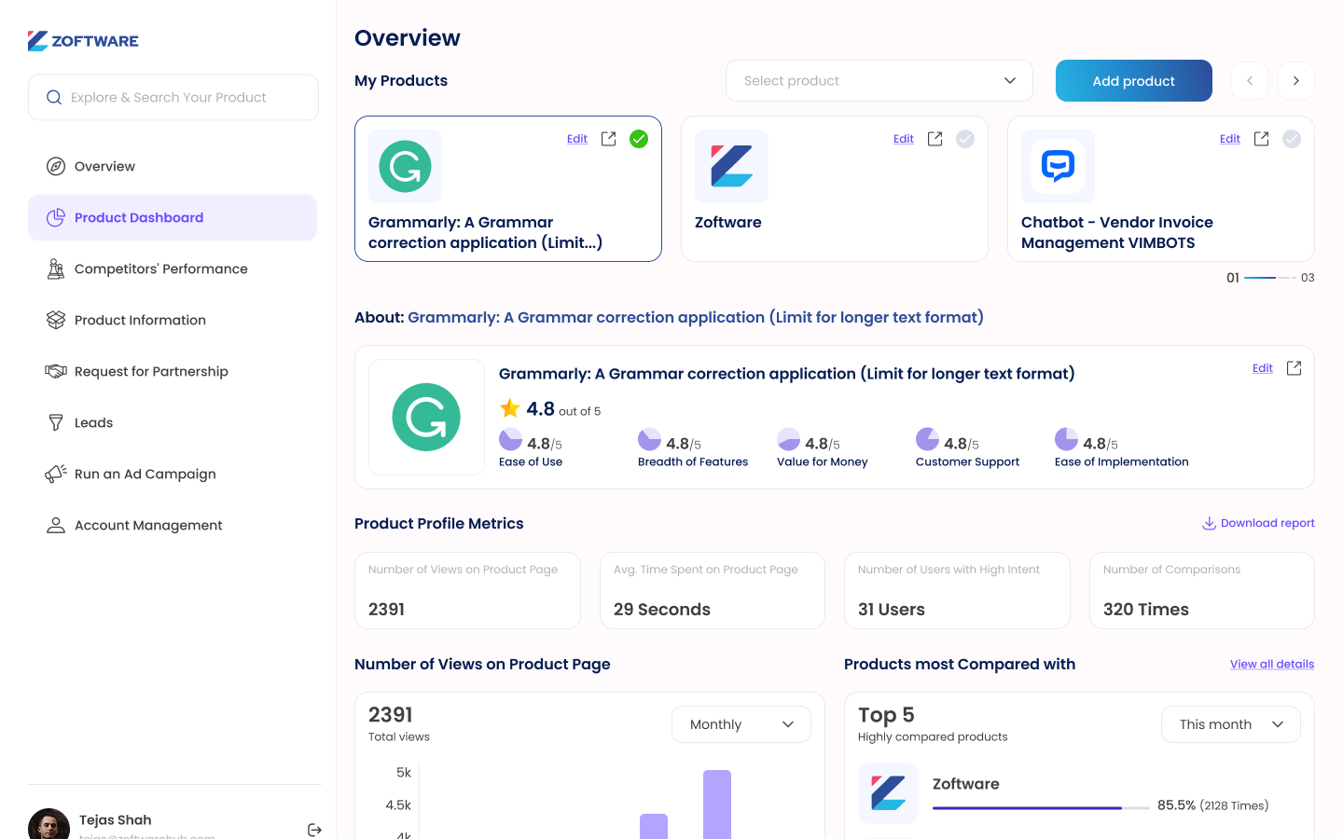Click the Run an Ad Campaign megaphone icon
1343x839 pixels.
pos(56,474)
